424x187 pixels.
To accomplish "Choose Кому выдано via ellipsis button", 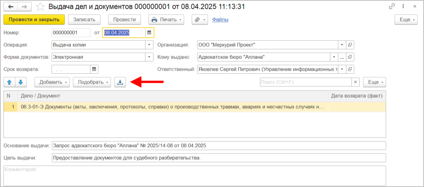I will pos(342,57).
